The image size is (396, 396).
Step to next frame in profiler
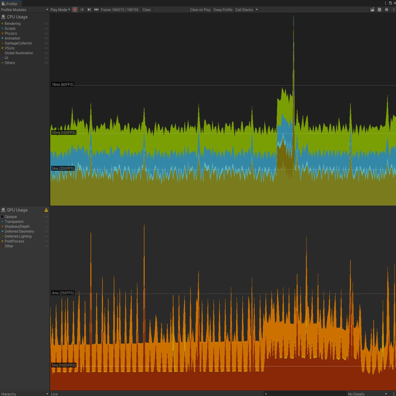89,10
